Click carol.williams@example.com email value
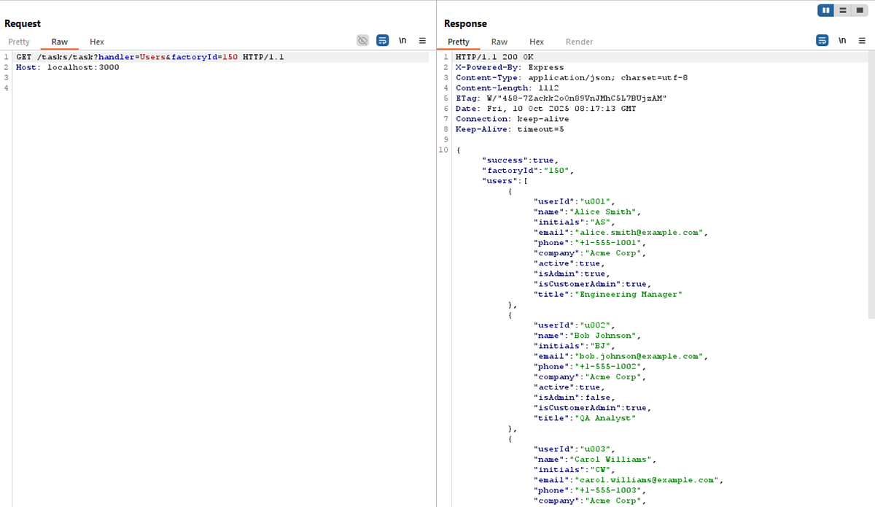 point(647,480)
